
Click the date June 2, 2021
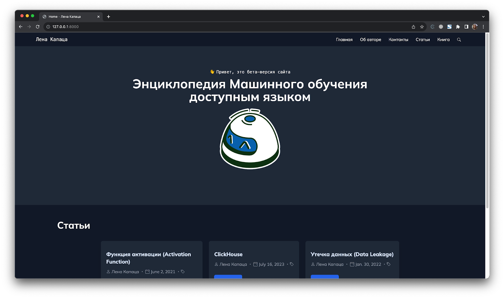[163, 272]
